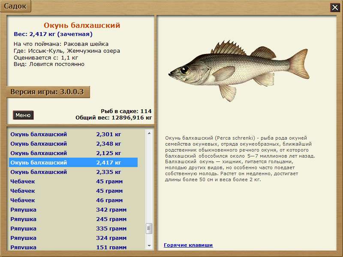Image resolution: width=343 pixels, height=257 pixels.
Task: Open the Меню button
Action: (x=23, y=115)
